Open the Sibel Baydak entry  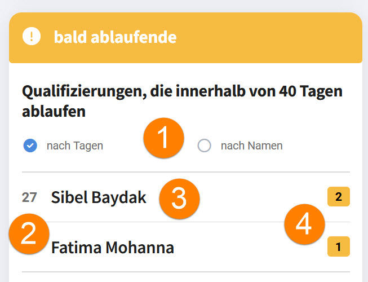click(99, 197)
